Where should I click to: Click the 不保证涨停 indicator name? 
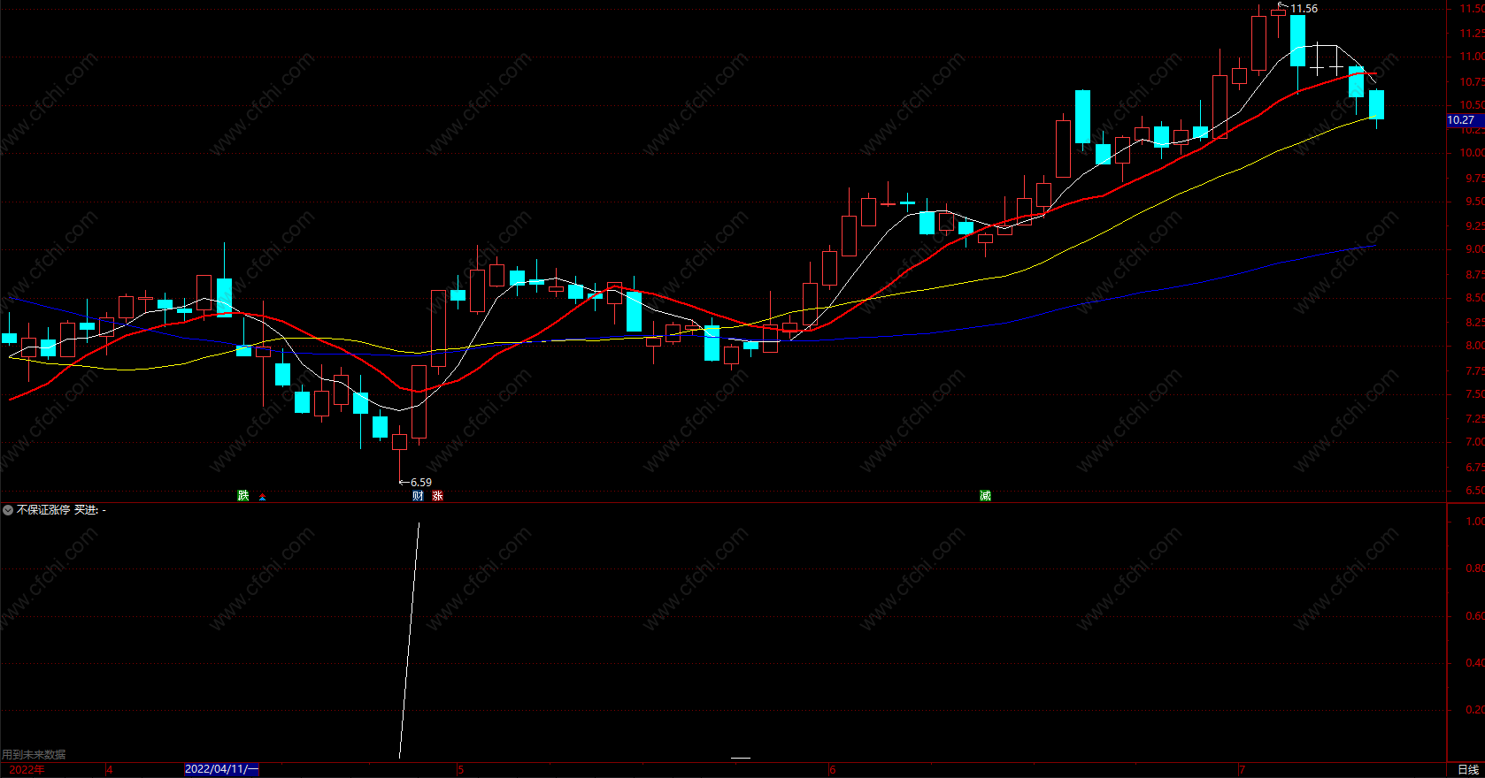(43, 510)
